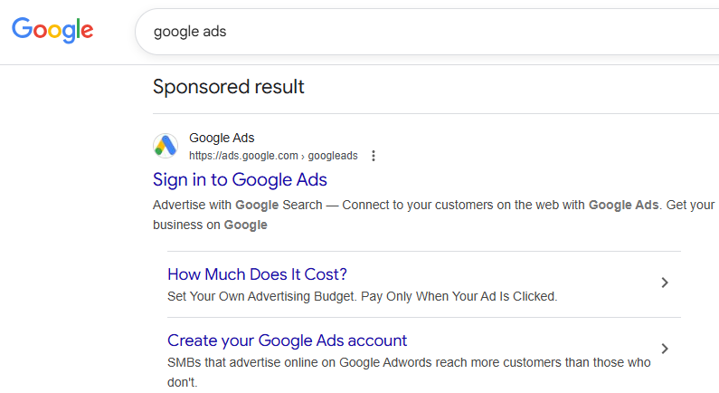The height and width of the screenshot is (393, 719).
Task: Click the Google Ads site name above the URL
Action: [222, 138]
